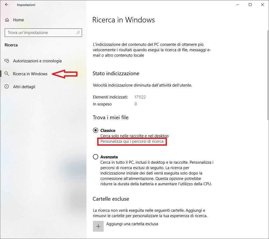Click the search magnifier in the settings box
The width and height of the screenshot is (269, 239).
tap(78, 32)
